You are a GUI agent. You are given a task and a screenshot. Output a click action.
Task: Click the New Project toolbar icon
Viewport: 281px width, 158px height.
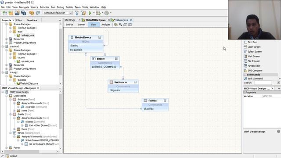click(x=11, y=13)
